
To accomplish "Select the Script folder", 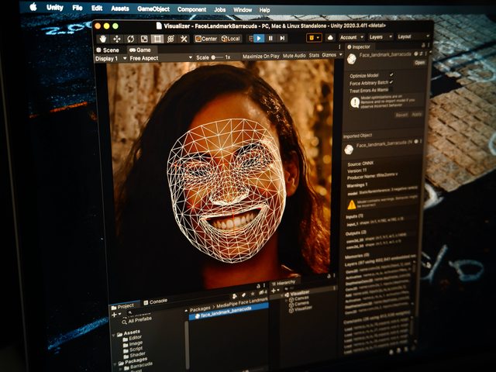I will pyautogui.click(x=133, y=350).
